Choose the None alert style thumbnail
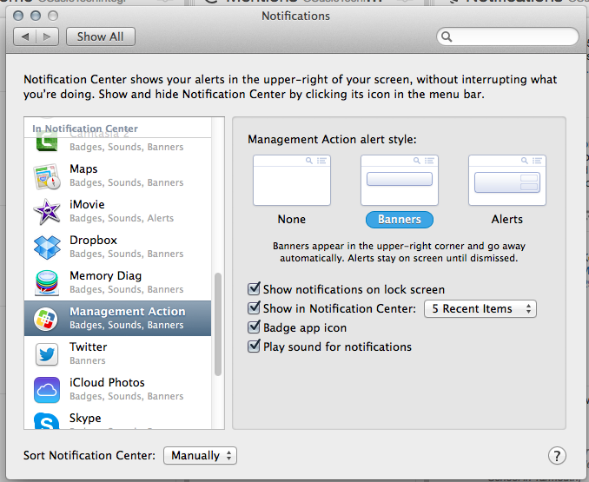 (x=292, y=180)
